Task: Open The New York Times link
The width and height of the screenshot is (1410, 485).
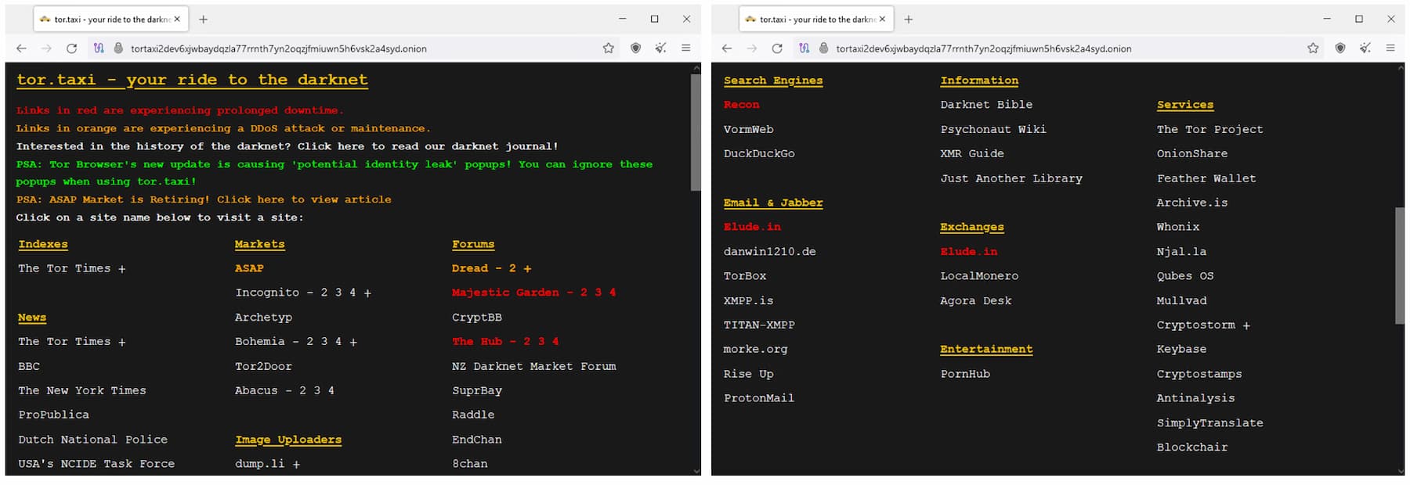Action: [x=82, y=390]
